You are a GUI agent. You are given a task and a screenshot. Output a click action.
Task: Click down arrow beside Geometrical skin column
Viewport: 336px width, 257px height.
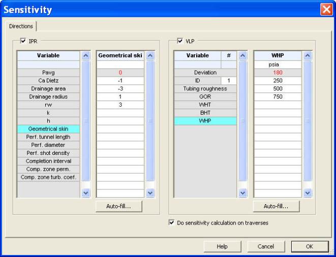pyautogui.click(x=150, y=193)
